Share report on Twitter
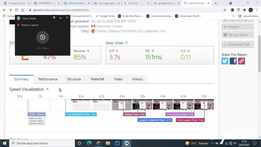Viewport: 261px width, 147px height. [x=225, y=61]
